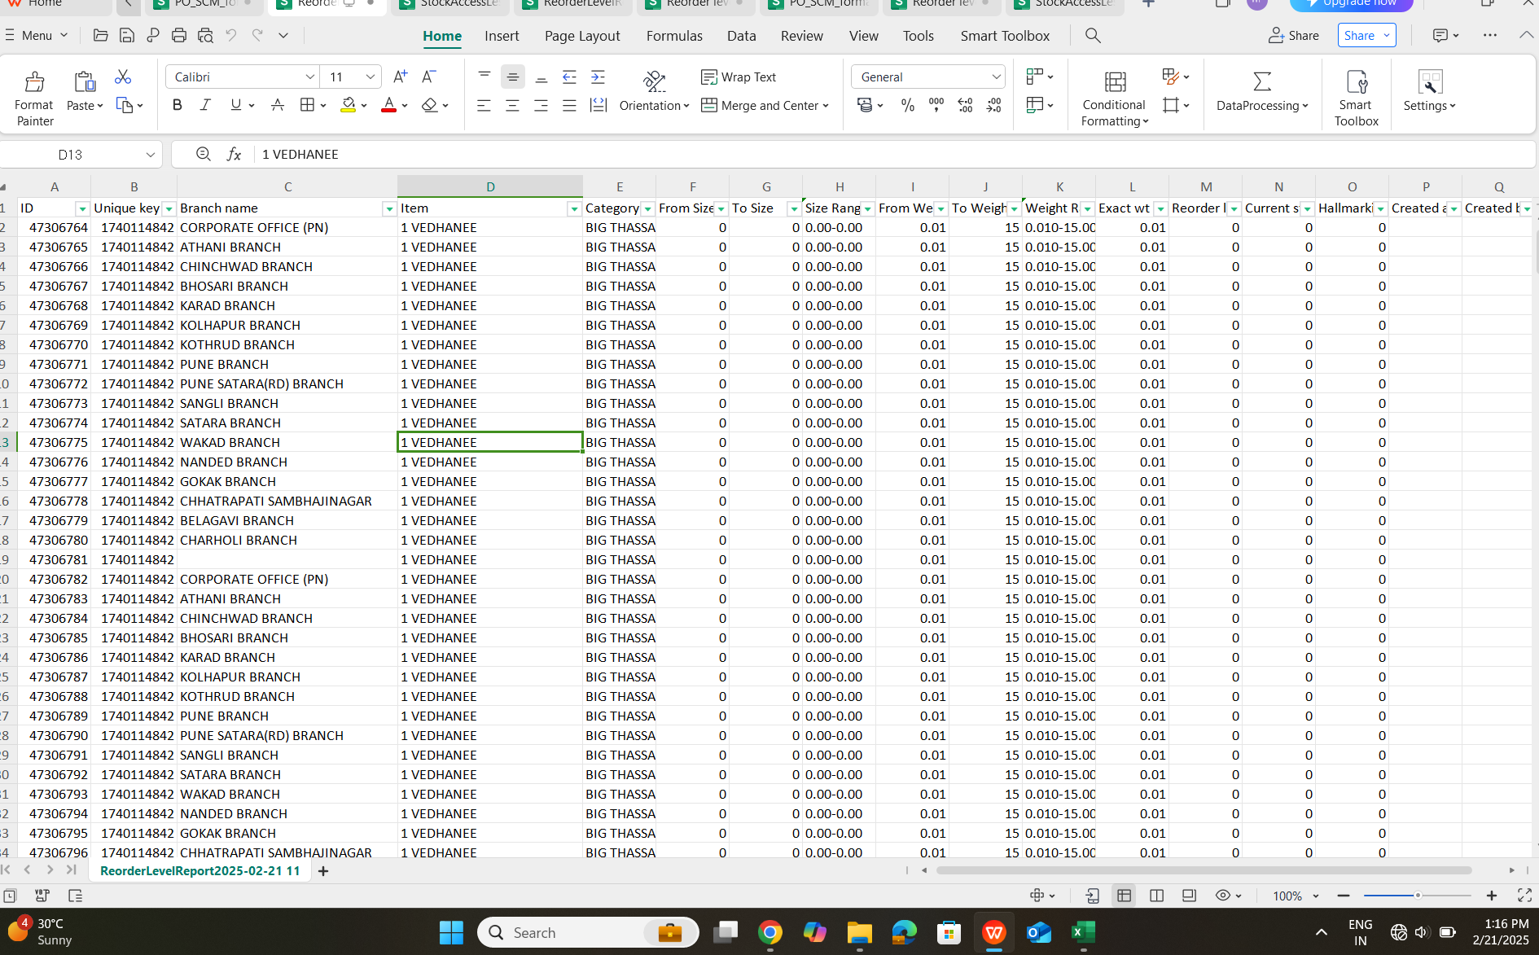Open DataProcessing dropdown

(1262, 106)
